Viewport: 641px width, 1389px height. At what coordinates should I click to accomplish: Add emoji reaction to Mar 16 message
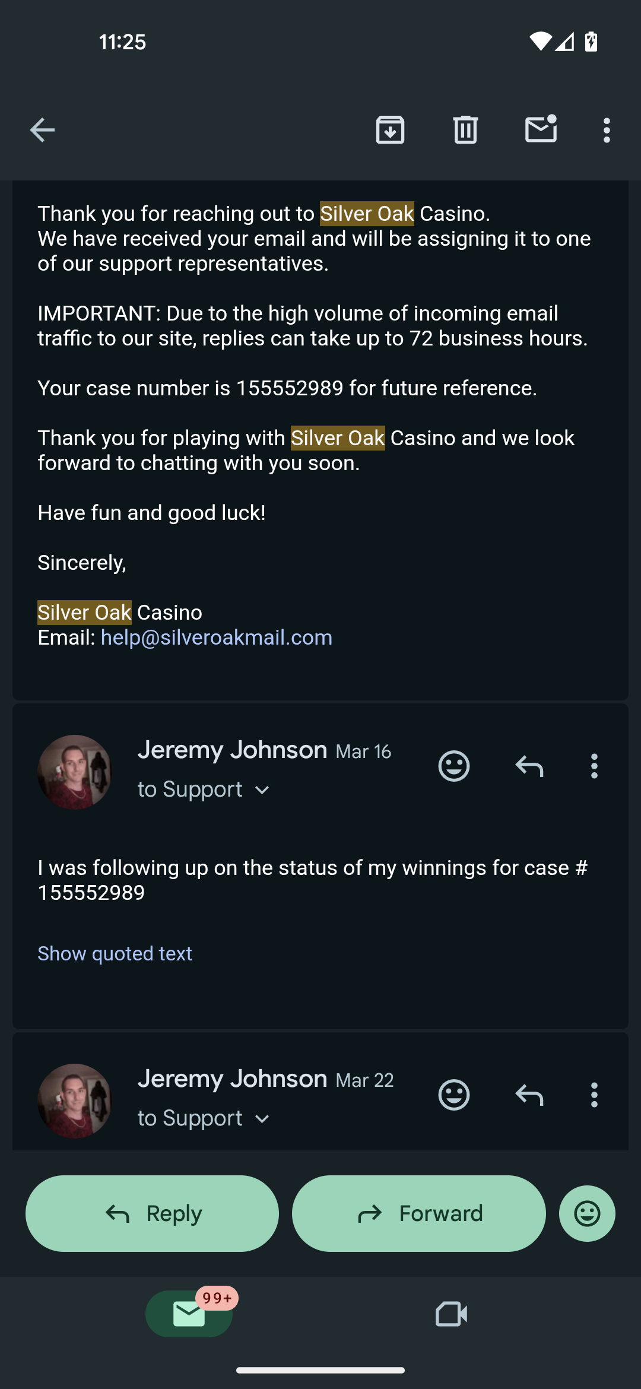click(x=454, y=766)
